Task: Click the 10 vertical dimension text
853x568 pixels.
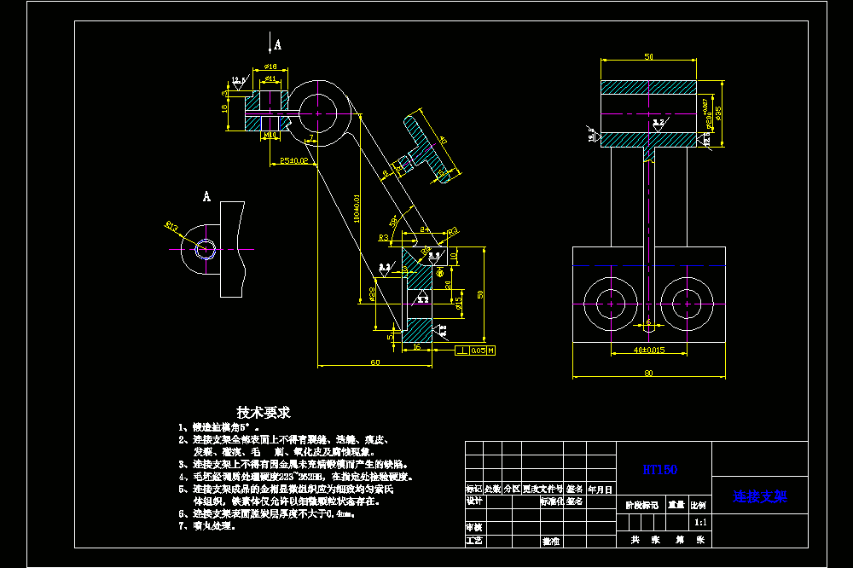Action: tap(453, 255)
